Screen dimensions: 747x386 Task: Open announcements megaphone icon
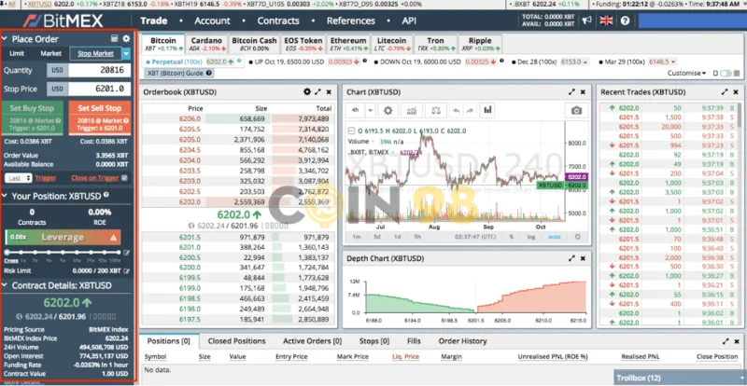tap(587, 21)
